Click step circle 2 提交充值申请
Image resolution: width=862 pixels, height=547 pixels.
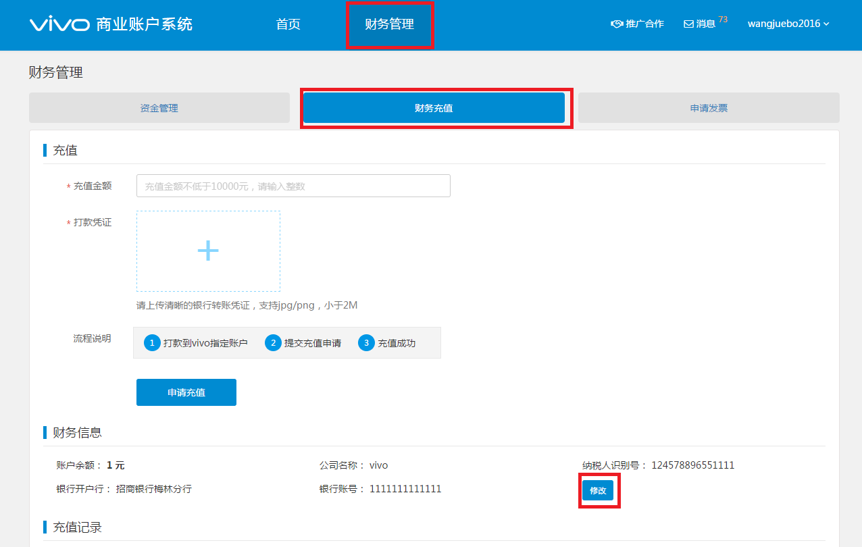click(272, 342)
